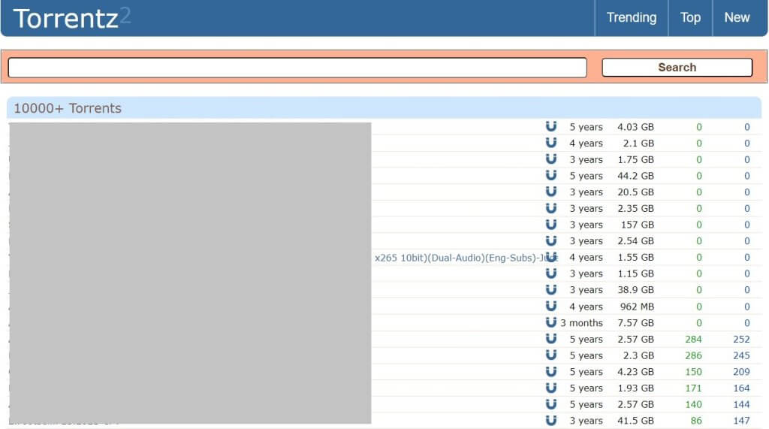Click the '44.2 GB' size value

[635, 176]
